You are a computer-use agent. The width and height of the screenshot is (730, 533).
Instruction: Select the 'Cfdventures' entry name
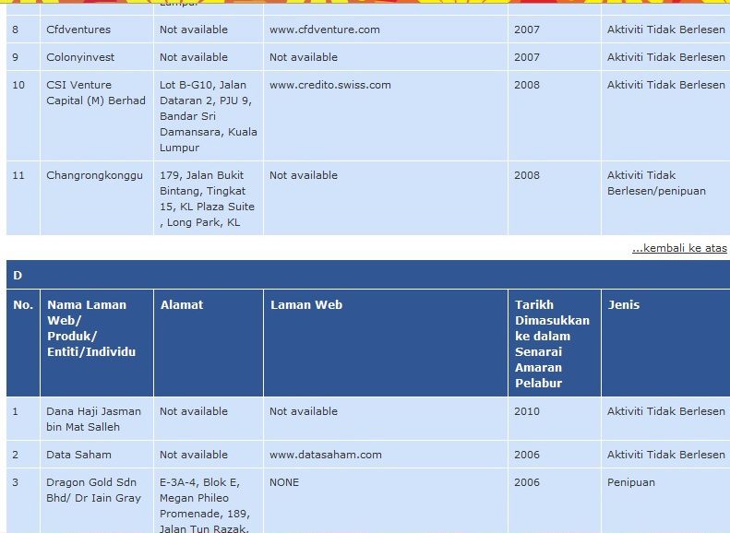(78, 30)
